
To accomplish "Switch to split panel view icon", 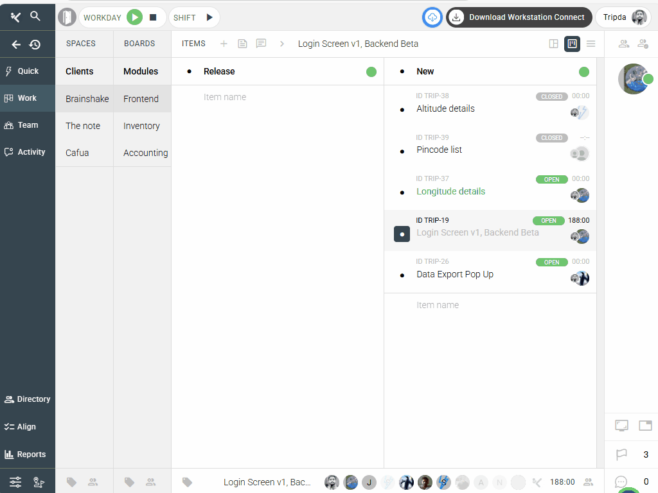I will coord(553,44).
